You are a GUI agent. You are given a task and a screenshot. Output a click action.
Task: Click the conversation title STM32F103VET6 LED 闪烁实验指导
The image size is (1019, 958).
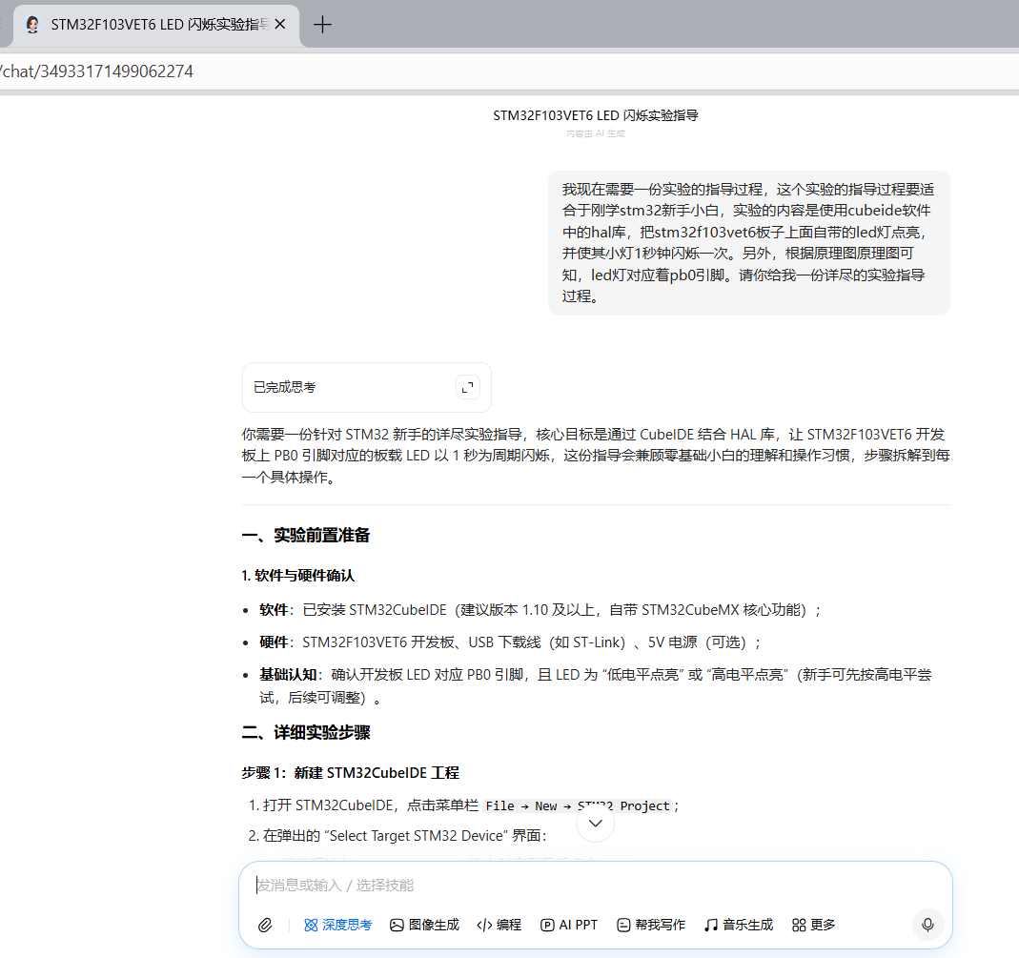[595, 115]
